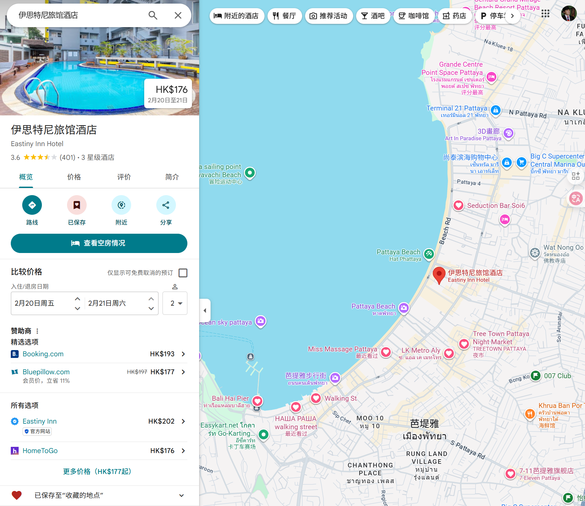Open directions via 路线 icon
Viewport: 585px width, 506px height.
(32, 205)
